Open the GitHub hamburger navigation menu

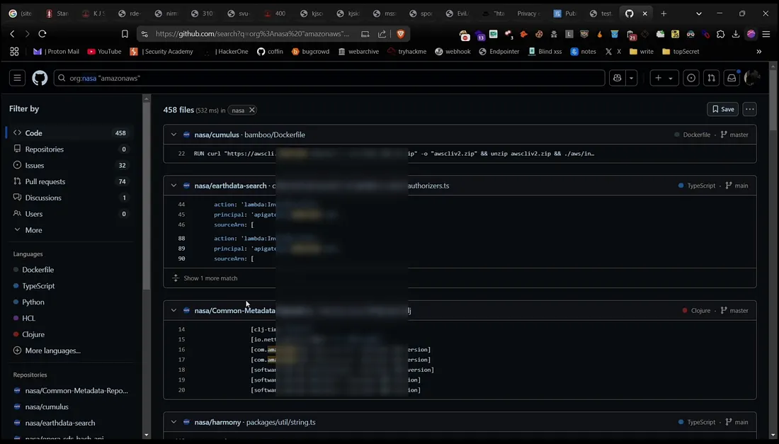tap(17, 78)
